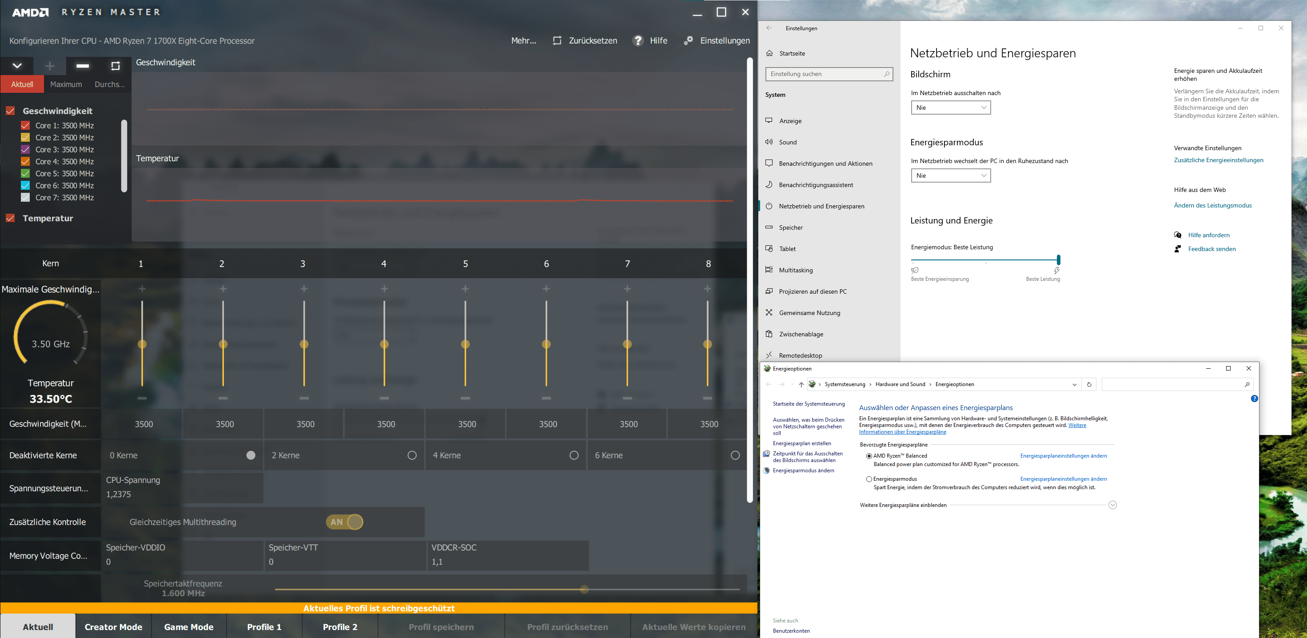Open Anzeige display settings icon

pyautogui.click(x=769, y=121)
